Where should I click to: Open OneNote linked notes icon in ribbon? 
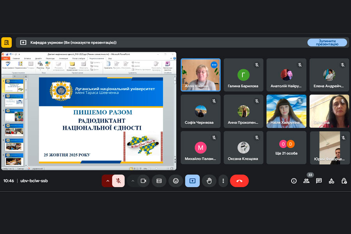167,66
